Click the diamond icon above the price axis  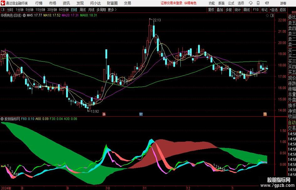(267, 16)
